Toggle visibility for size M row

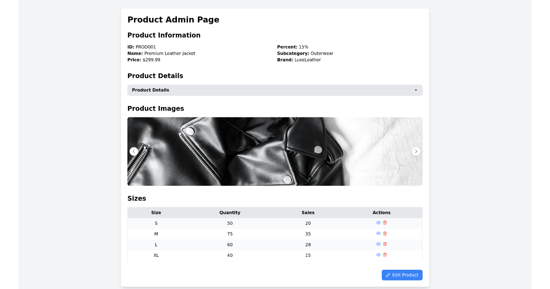click(x=378, y=233)
